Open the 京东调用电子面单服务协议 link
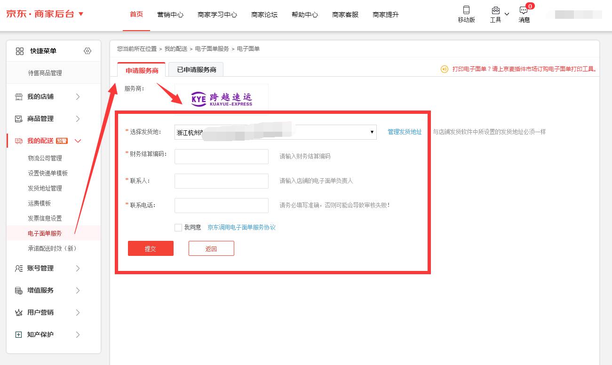The width and height of the screenshot is (612, 365). 241,227
